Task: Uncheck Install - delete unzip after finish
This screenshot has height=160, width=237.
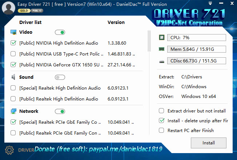Action: (x=161, y=120)
